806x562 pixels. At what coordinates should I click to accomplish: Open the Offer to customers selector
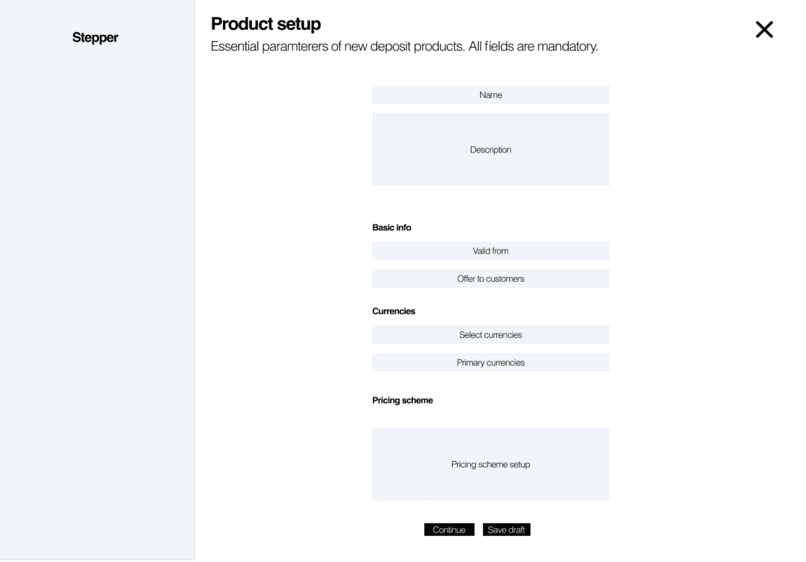[x=491, y=278]
